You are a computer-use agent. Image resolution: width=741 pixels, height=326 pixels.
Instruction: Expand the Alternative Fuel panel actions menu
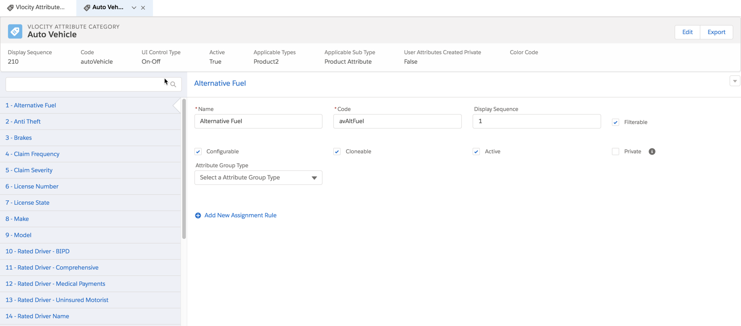[735, 81]
